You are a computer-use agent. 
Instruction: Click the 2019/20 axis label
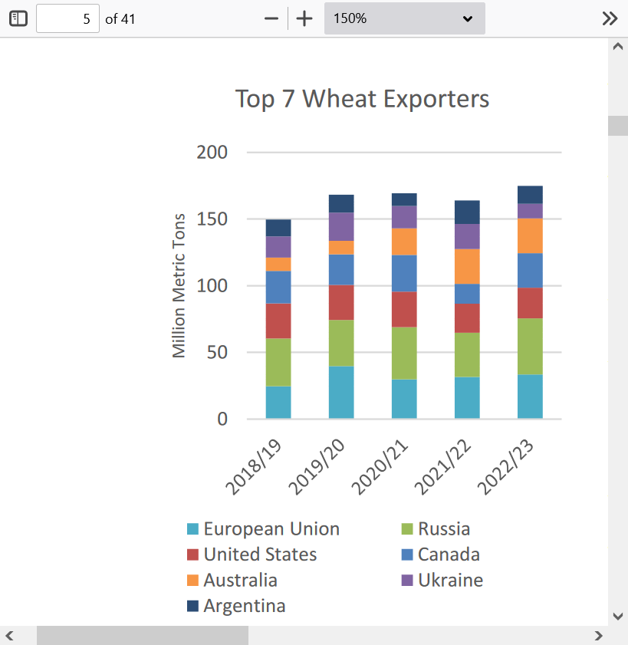[x=317, y=467]
